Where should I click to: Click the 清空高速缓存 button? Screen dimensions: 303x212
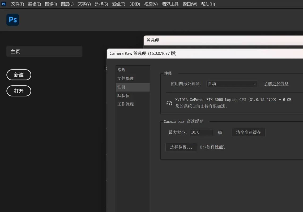pyautogui.click(x=249, y=132)
